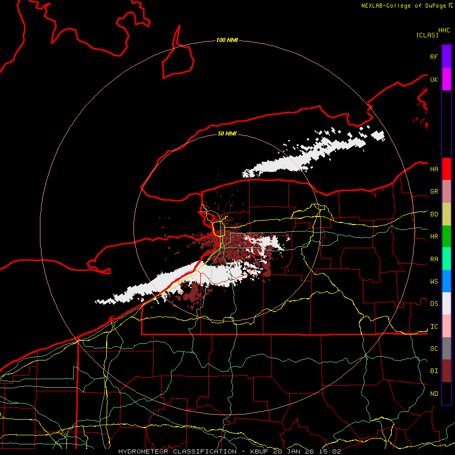Click the Hydrometeor Classification KBUF timestamp caption
This screenshot has height=455, width=455.
pyautogui.click(x=230, y=451)
